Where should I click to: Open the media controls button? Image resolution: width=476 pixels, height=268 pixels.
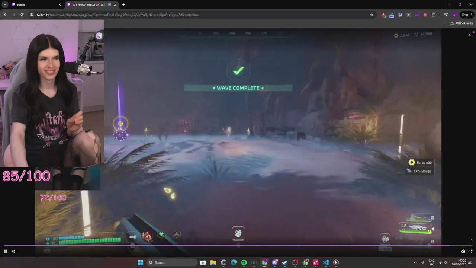coord(446,15)
